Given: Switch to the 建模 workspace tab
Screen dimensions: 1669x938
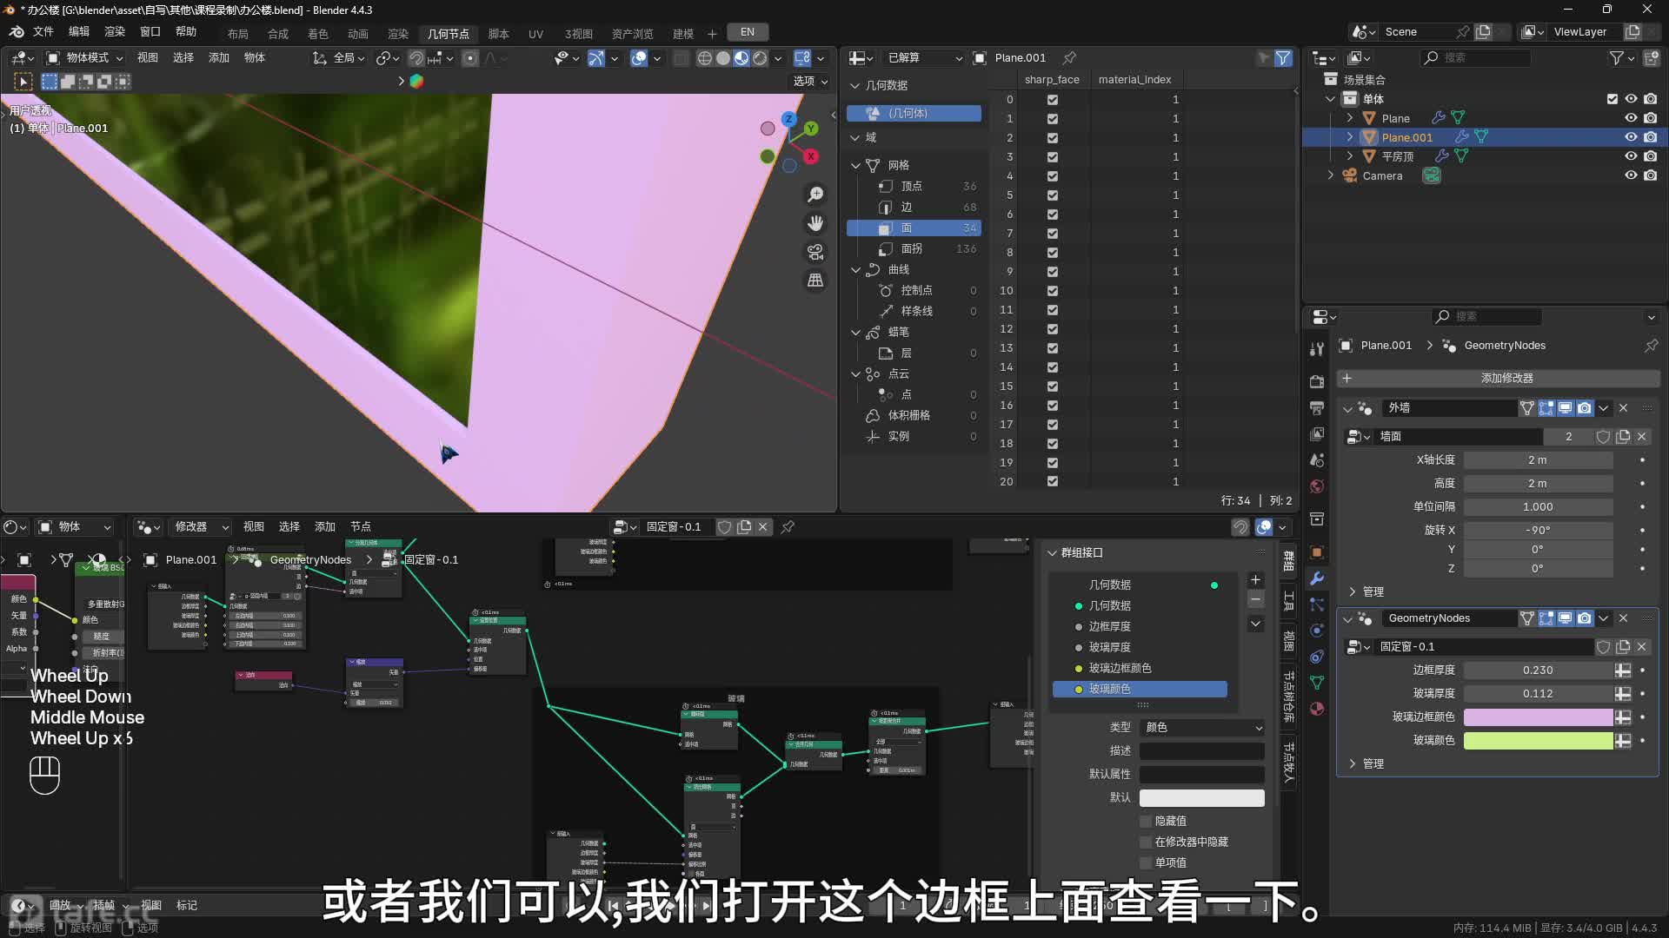Looking at the screenshot, I should 683,34.
